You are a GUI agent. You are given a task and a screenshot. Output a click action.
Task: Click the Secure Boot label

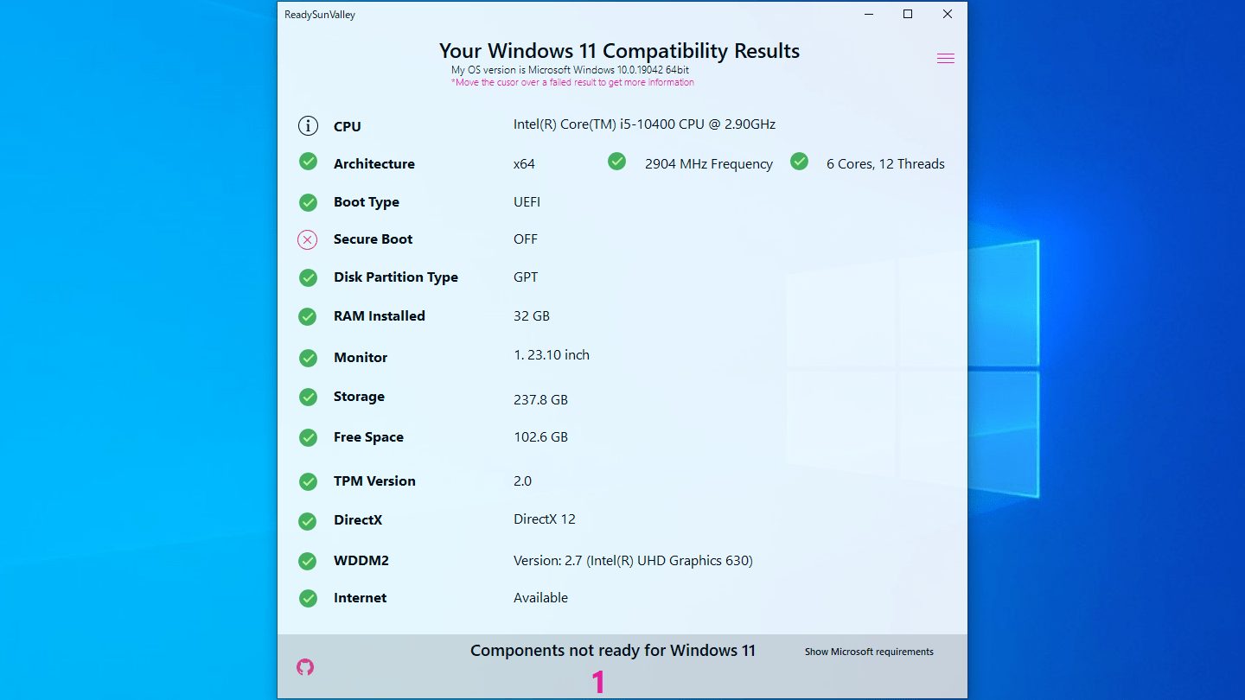tap(373, 239)
